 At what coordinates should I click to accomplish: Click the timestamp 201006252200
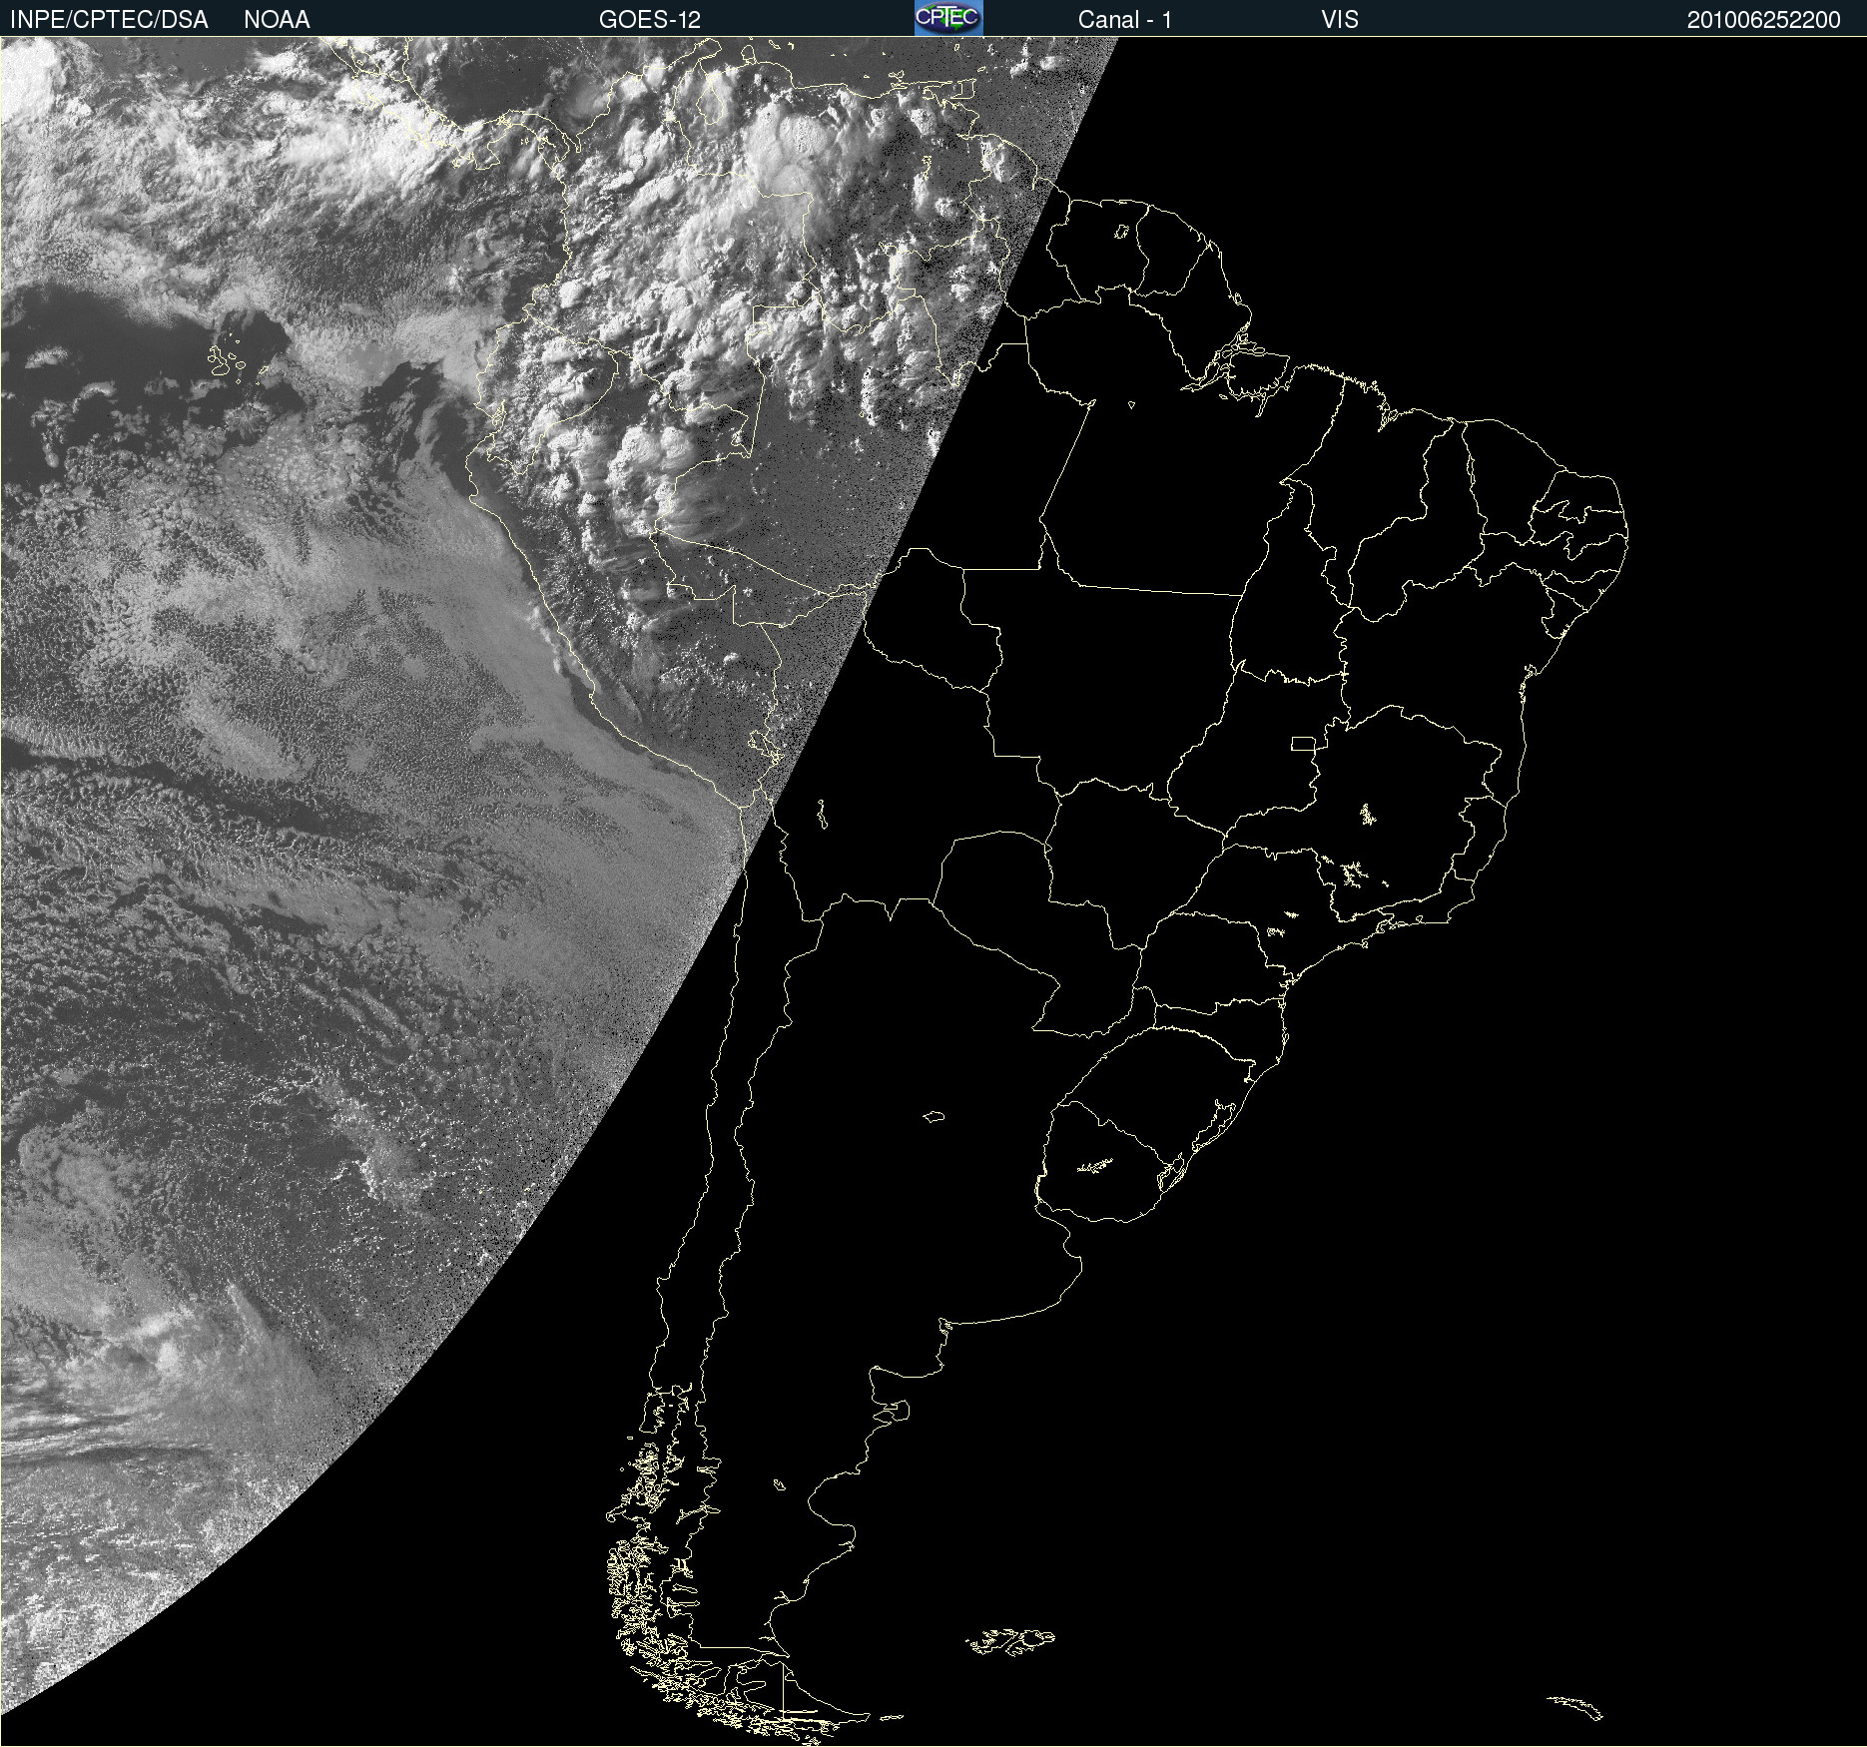1764,20
